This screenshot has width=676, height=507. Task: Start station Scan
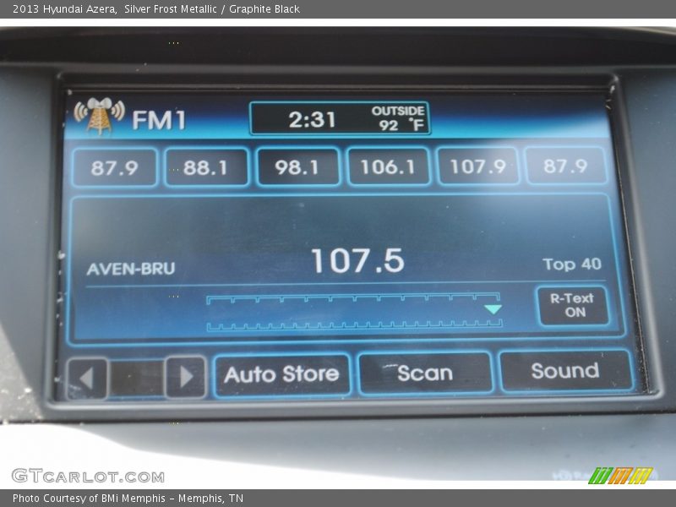pyautogui.click(x=425, y=373)
